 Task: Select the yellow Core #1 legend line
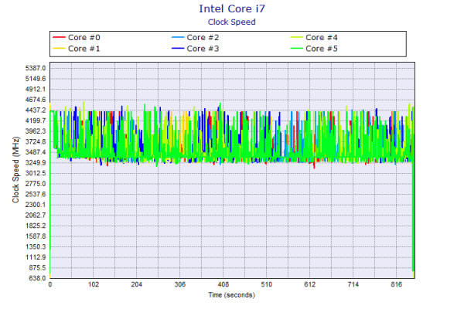click(59, 48)
